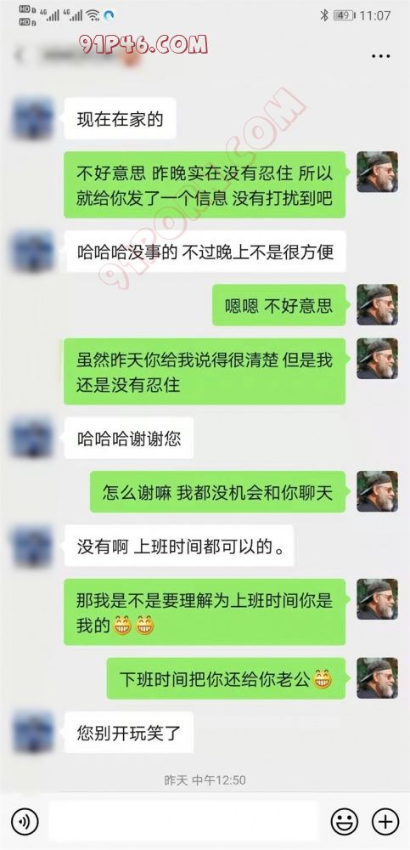Tap green bubble 怎么谢嘛 我都没机会和你聊天
The height and width of the screenshot is (850, 410).
(x=217, y=491)
